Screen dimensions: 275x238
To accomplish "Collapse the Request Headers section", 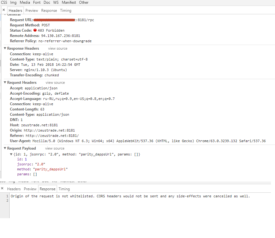I will tap(5, 82).
